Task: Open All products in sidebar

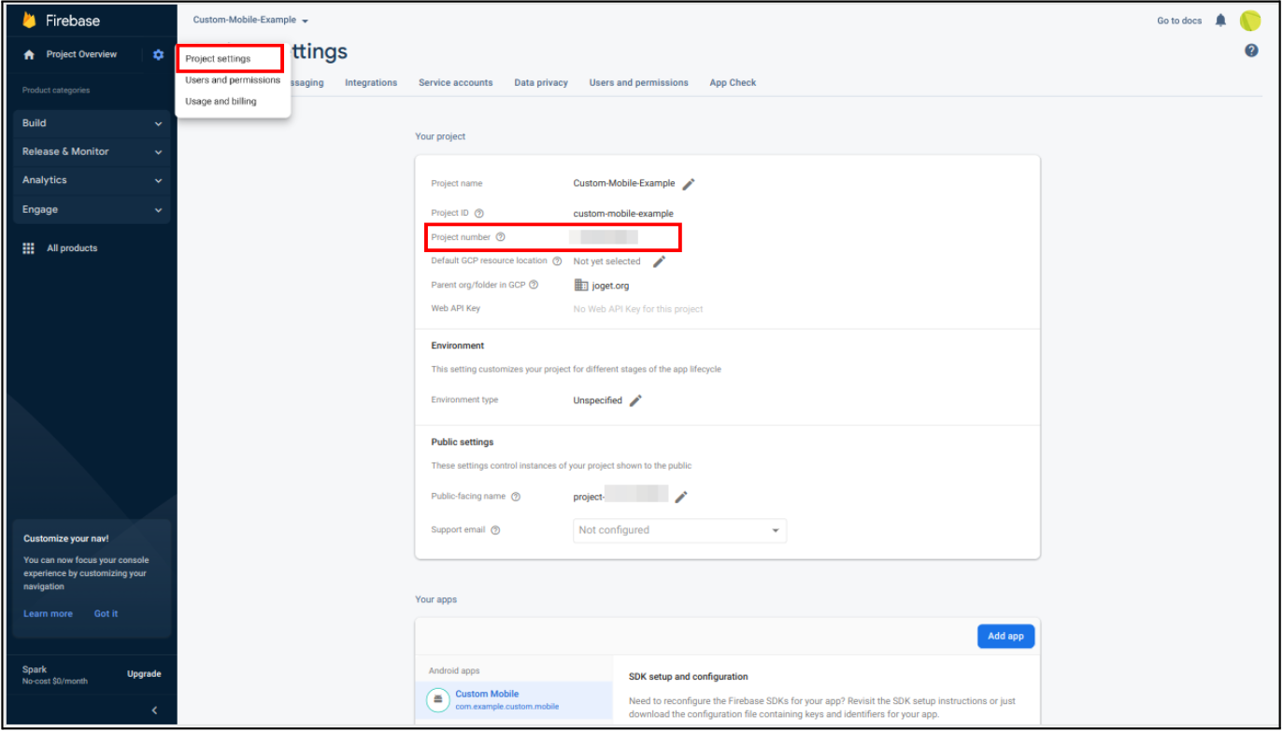Action: click(72, 248)
